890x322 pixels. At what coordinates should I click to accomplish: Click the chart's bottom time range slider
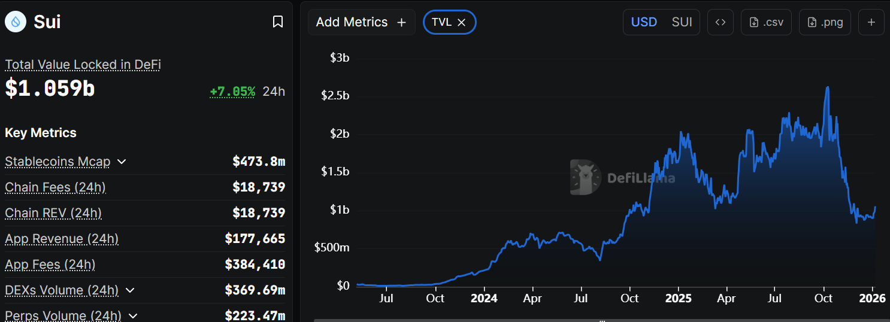(601, 320)
